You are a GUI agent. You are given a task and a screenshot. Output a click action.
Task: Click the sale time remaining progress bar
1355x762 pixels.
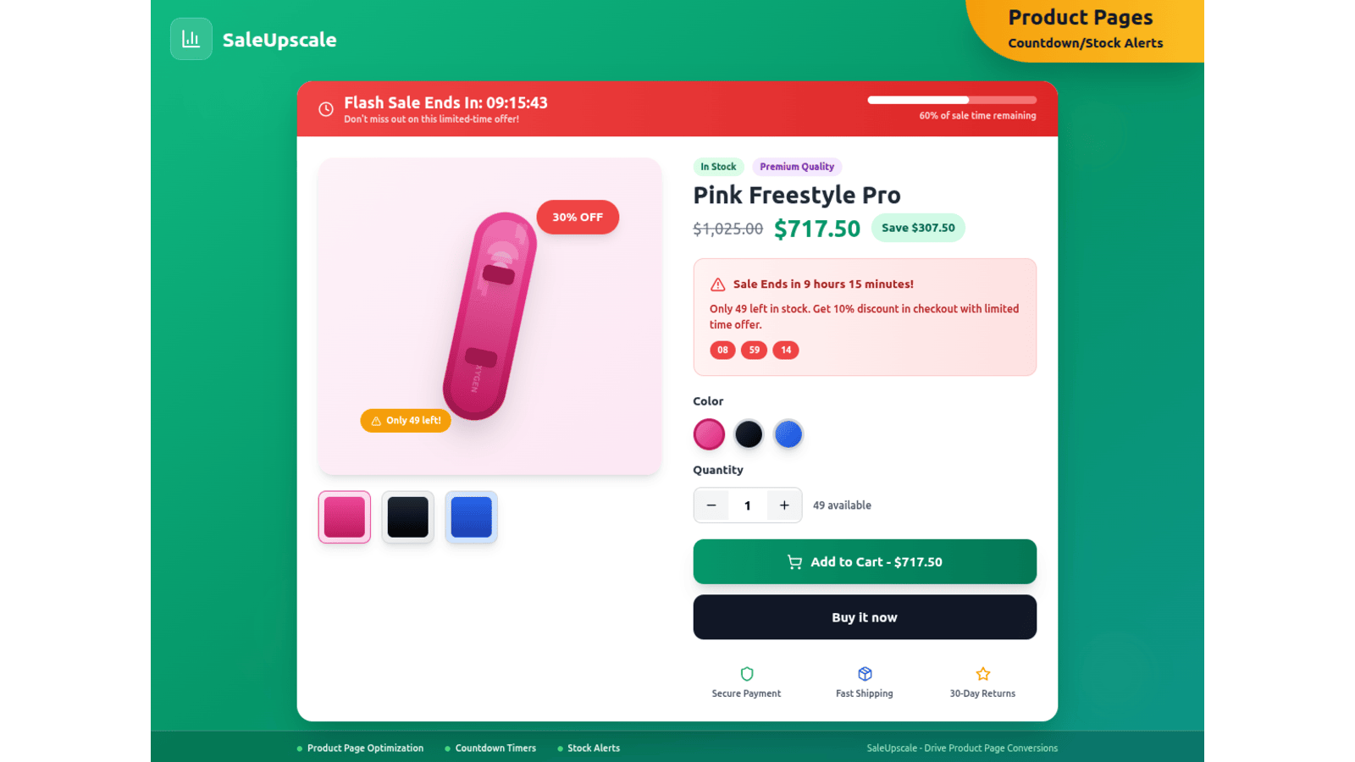(952, 100)
